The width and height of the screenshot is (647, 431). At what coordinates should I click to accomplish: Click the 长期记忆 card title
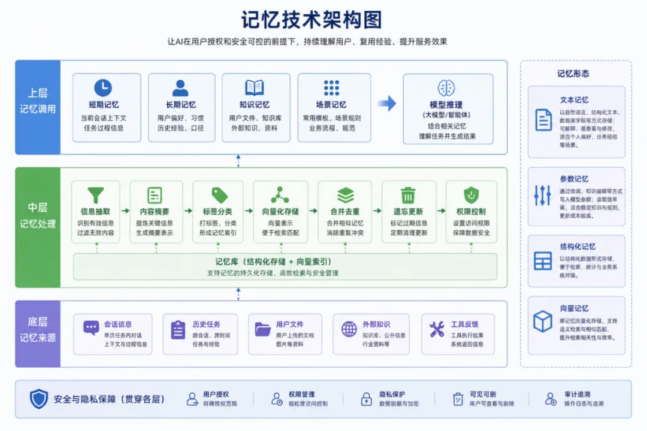(x=181, y=105)
